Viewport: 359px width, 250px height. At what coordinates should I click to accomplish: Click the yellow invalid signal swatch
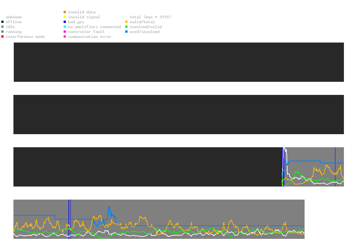pos(65,17)
